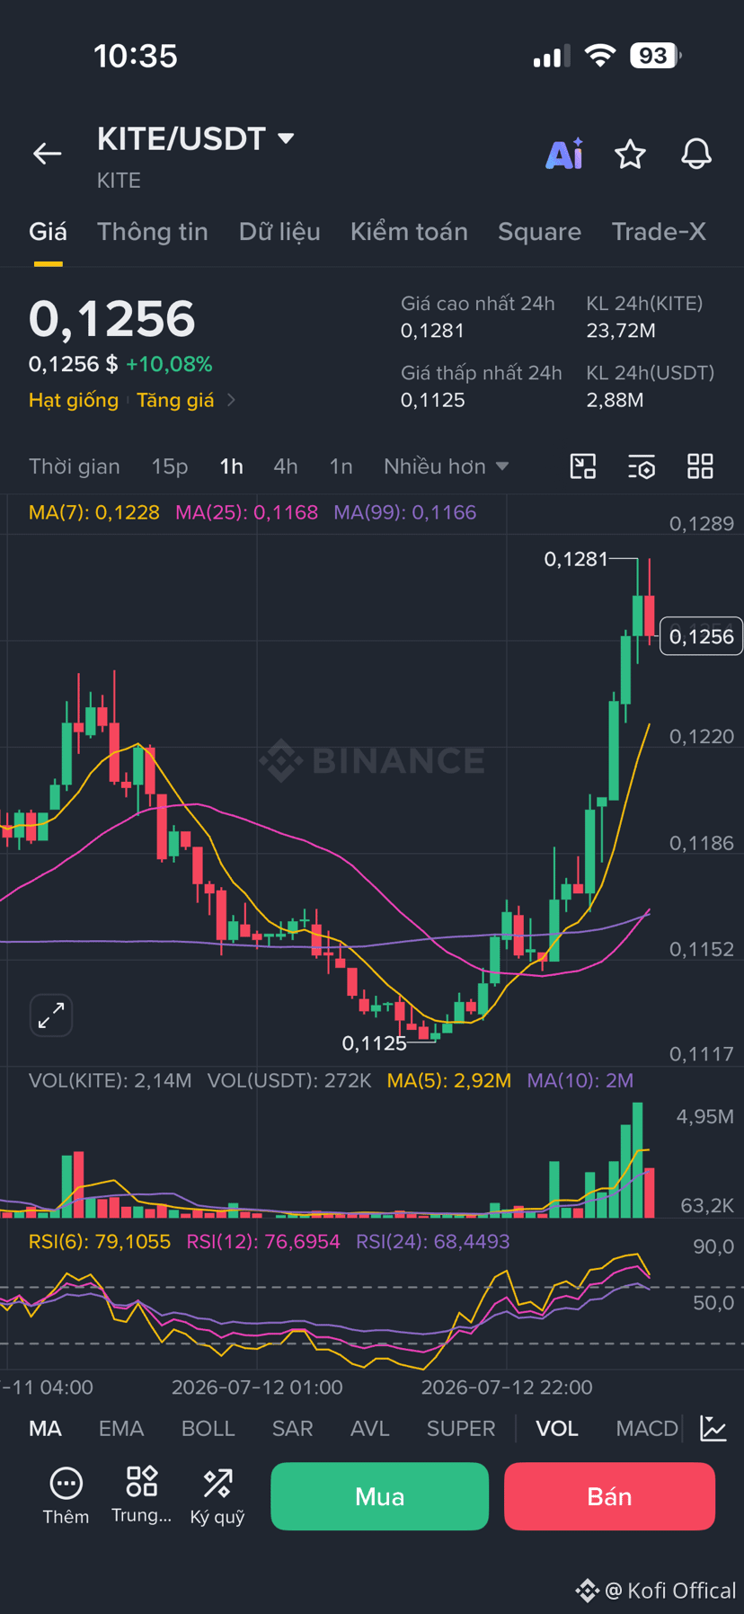Tap the current price label 0,1256 on chart

click(x=701, y=636)
